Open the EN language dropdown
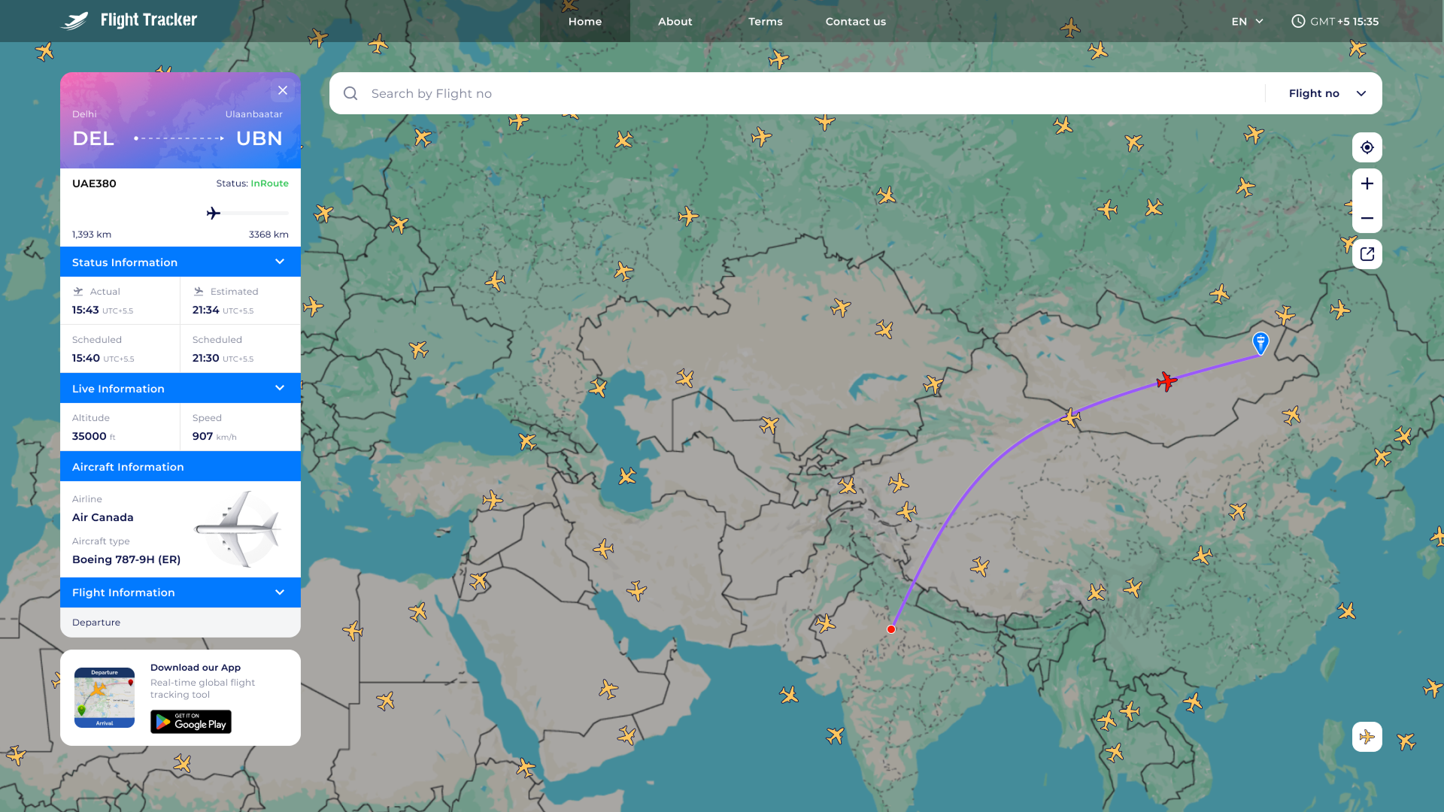This screenshot has height=812, width=1444. pos(1247,21)
